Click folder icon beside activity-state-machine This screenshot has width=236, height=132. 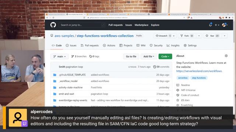[55, 88]
